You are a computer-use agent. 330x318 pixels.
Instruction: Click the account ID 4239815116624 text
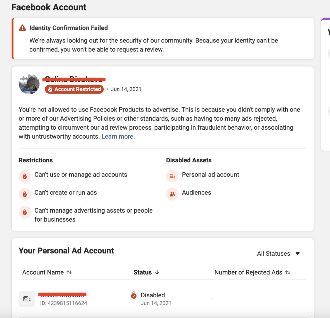click(x=63, y=303)
